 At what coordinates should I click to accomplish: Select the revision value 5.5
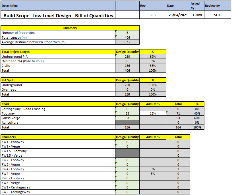click(x=153, y=15)
